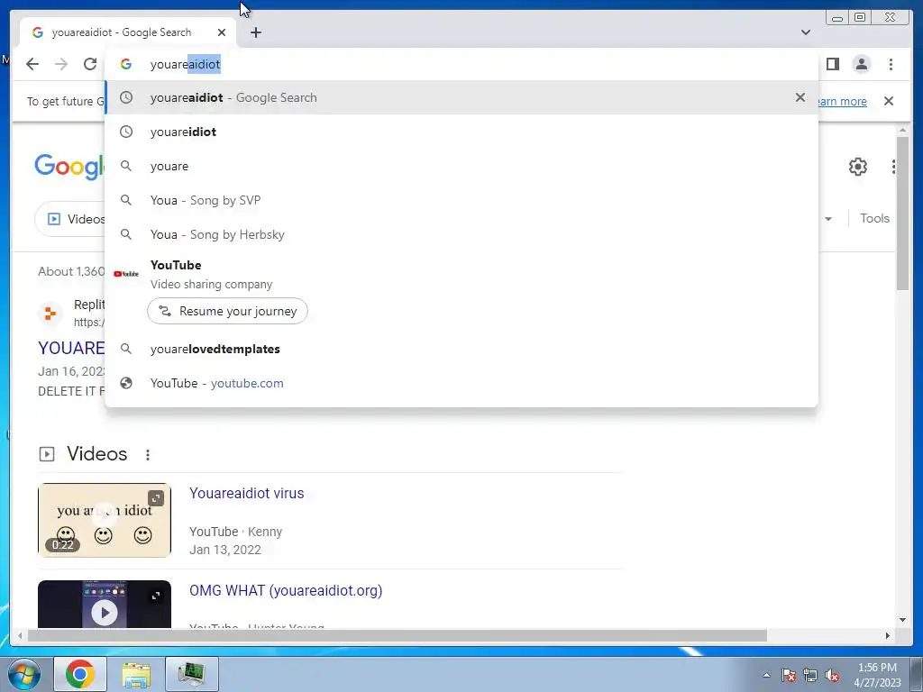
Task: Click the Resume your journey chip
Action: [227, 311]
